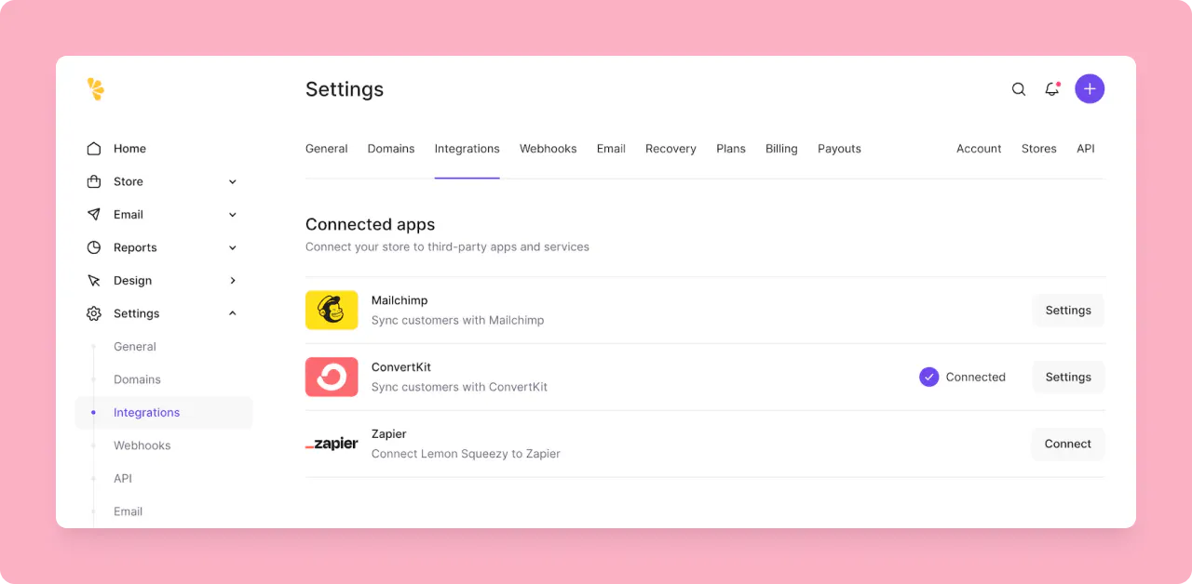1192x584 pixels.
Task: Switch to the Payouts tab
Action: coord(838,148)
